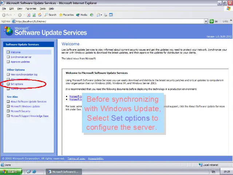Select Set options in Other Options
The height and width of the screenshot is (175, 233).
coord(17,84)
